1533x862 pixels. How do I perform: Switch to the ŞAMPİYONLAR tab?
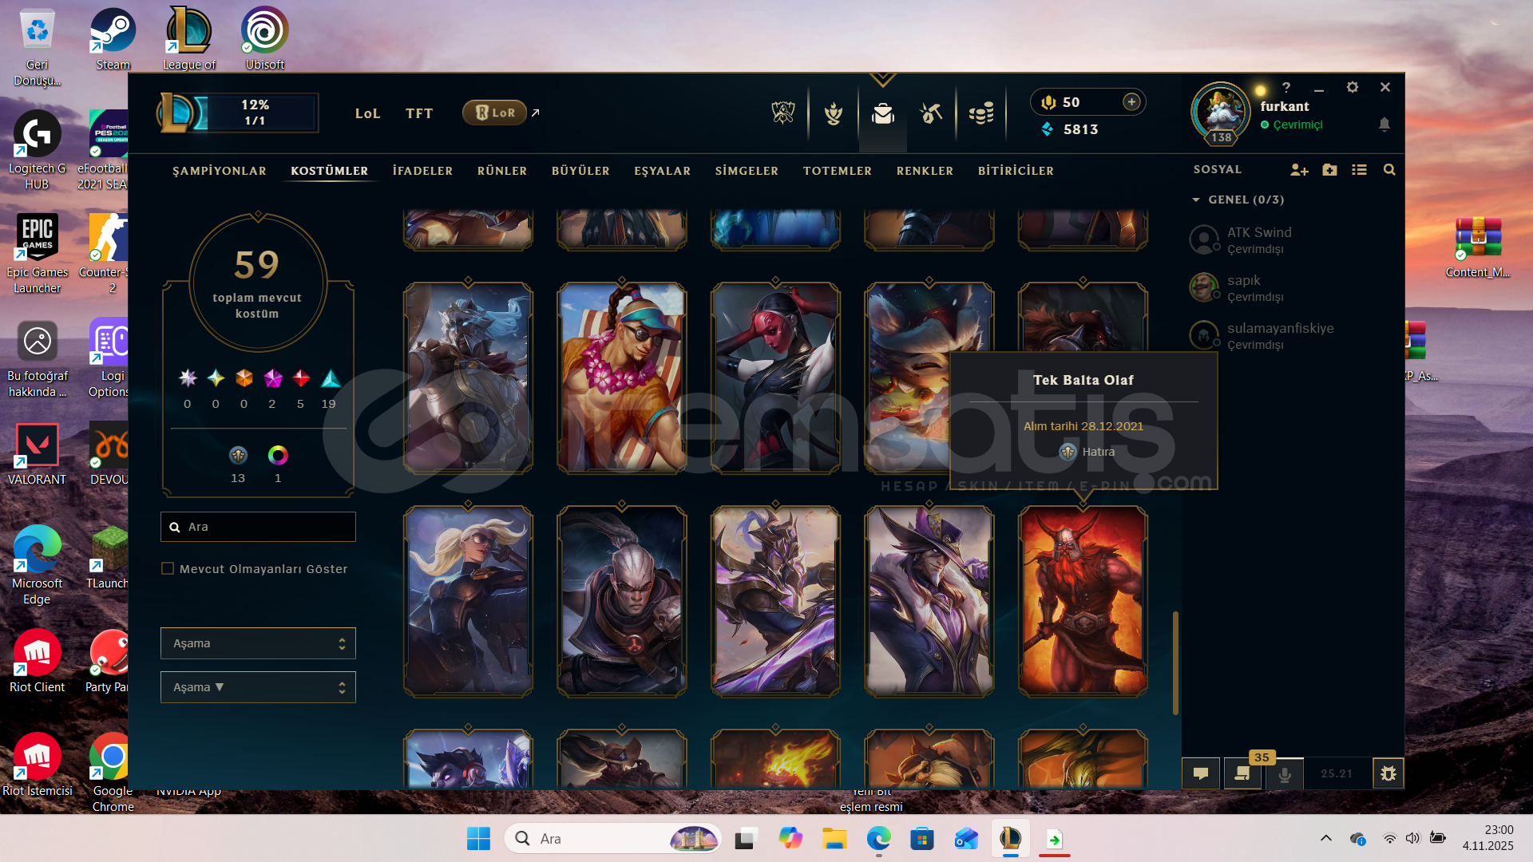point(220,171)
